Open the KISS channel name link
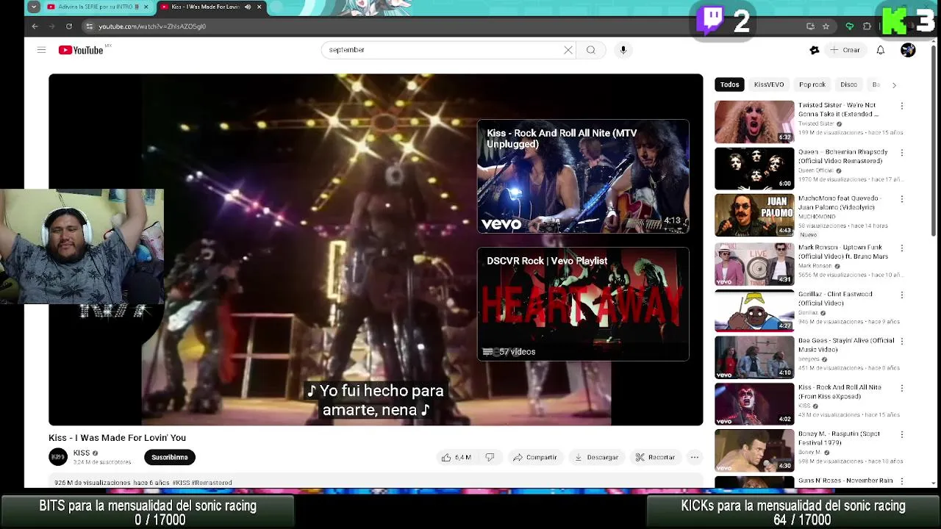The image size is (941, 529). pos(82,453)
